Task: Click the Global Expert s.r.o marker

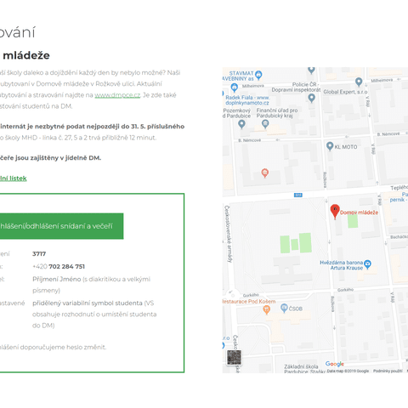Action: 359,82
